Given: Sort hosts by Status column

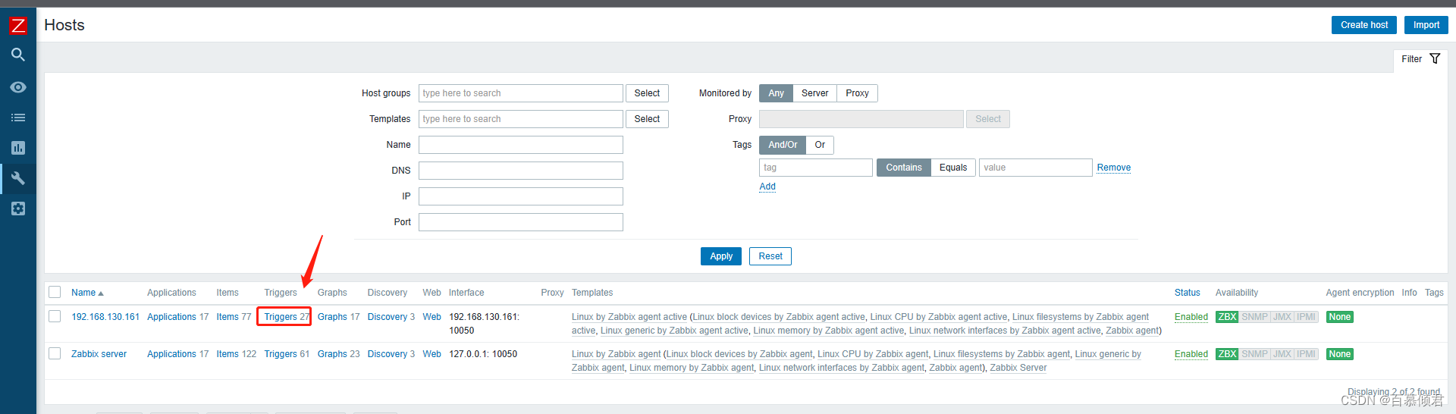Looking at the screenshot, I should (x=1188, y=293).
